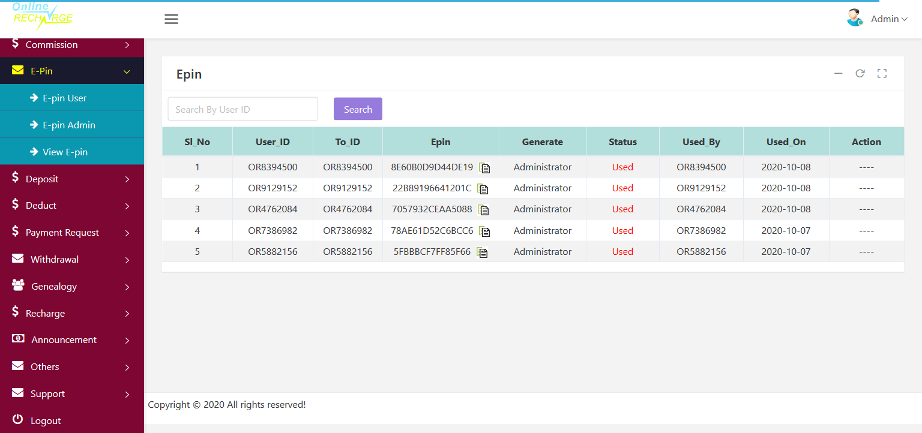The height and width of the screenshot is (433, 922).
Task: Open the Support menu item
Action: 72,393
